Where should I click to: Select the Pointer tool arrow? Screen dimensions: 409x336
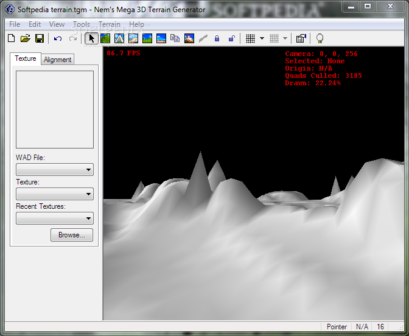[x=91, y=38]
